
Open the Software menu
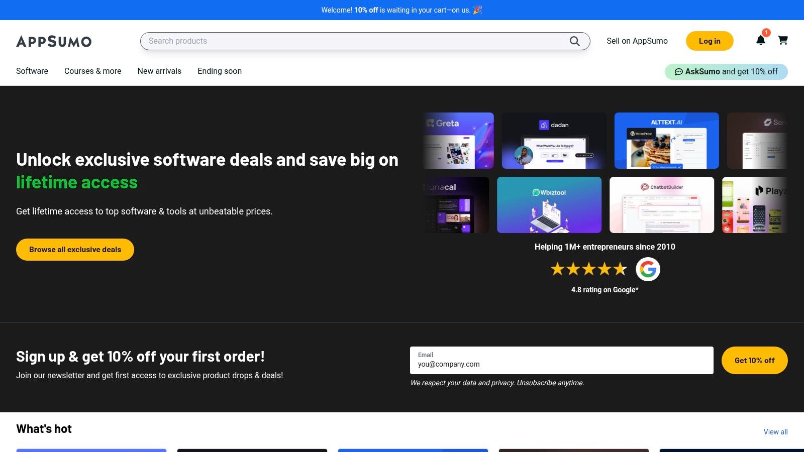[32, 71]
